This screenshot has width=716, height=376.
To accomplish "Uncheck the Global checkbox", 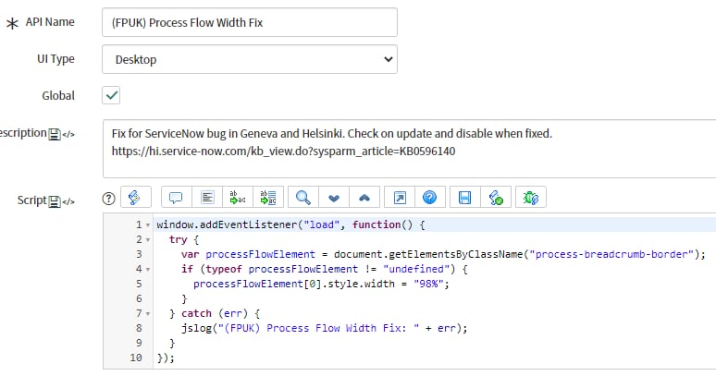I will tap(111, 95).
